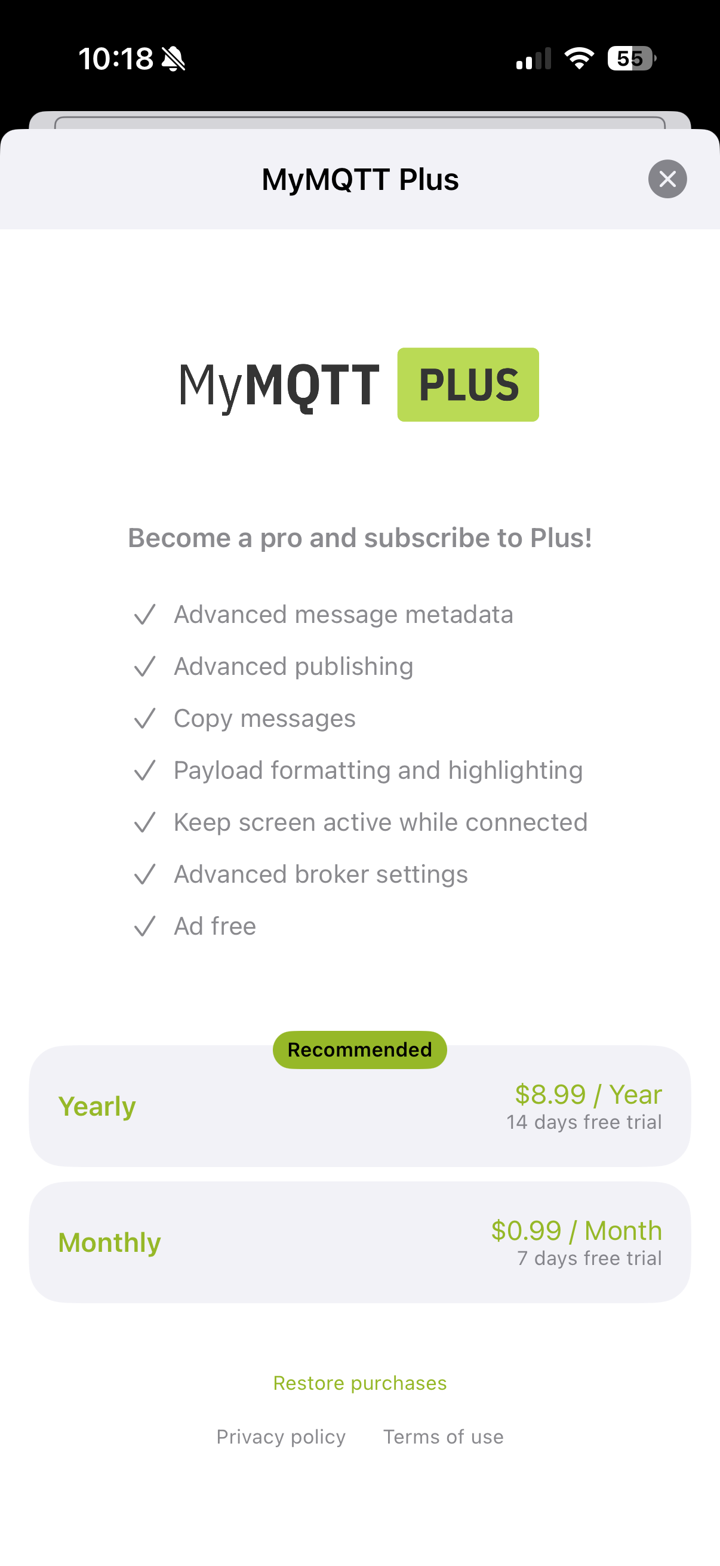Tap the $8.99 / Year price

(x=588, y=1095)
